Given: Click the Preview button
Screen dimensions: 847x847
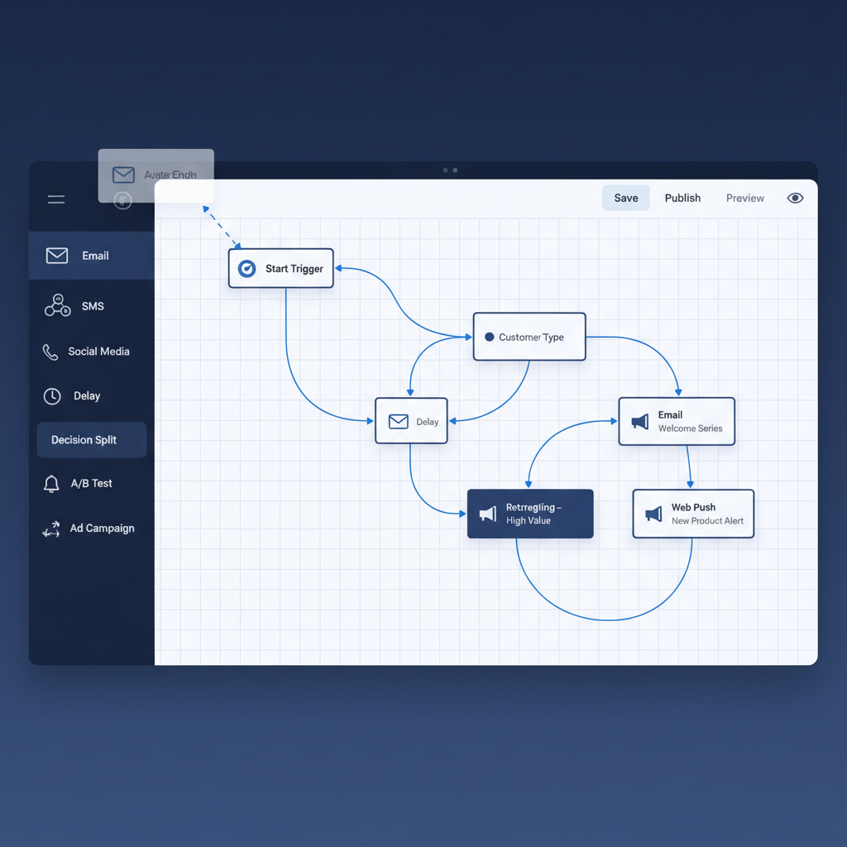Looking at the screenshot, I should pos(745,198).
